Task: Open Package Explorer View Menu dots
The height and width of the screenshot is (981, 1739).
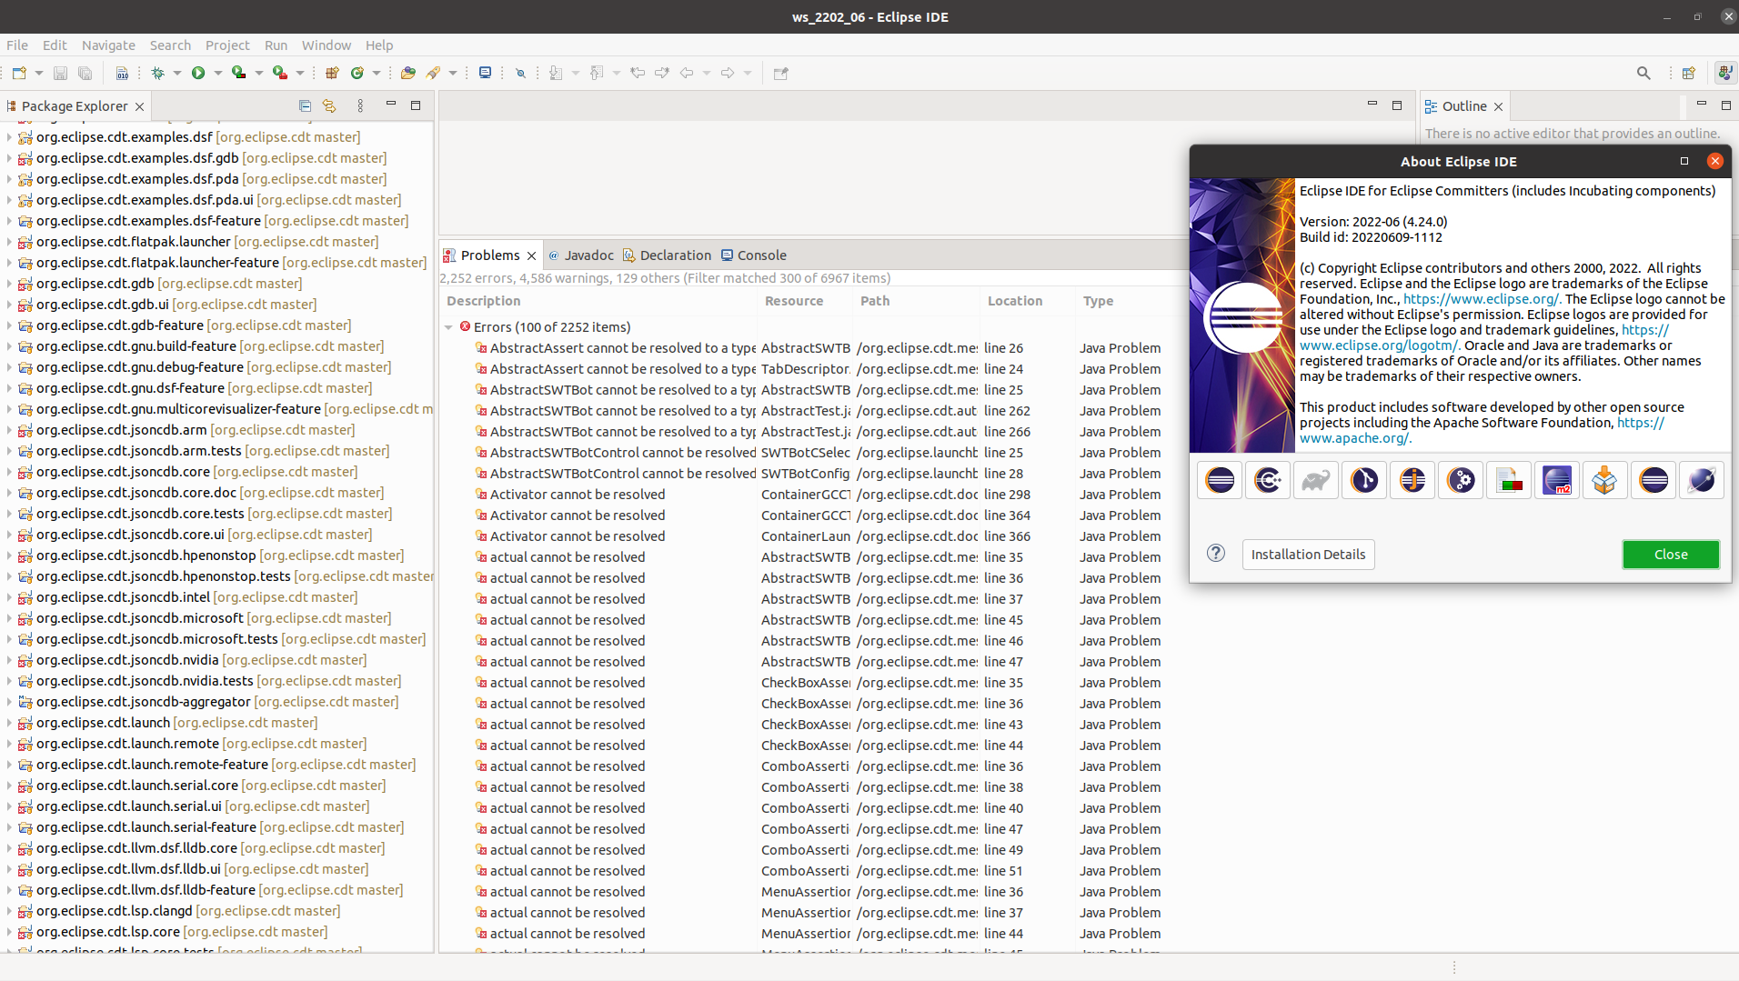Action: (x=360, y=106)
